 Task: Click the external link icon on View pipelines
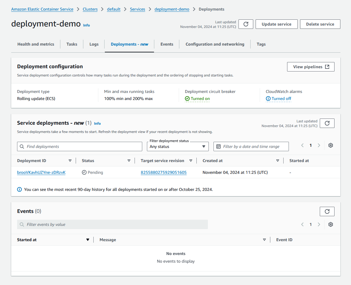pos(327,66)
